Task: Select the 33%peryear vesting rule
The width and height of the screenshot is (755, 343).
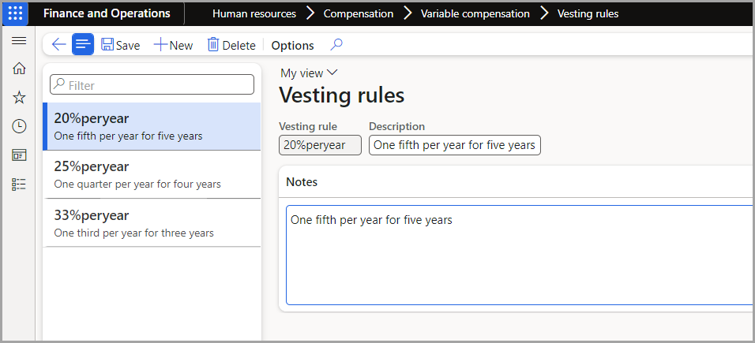Action: pyautogui.click(x=152, y=222)
